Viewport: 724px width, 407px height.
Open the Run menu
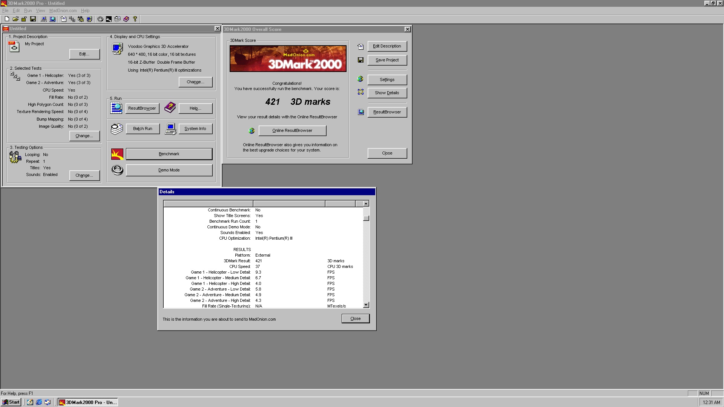(x=28, y=11)
